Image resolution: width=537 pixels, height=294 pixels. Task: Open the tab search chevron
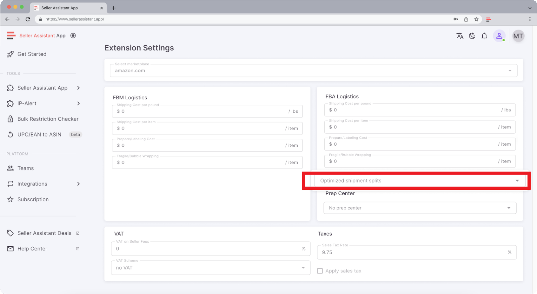tap(530, 8)
